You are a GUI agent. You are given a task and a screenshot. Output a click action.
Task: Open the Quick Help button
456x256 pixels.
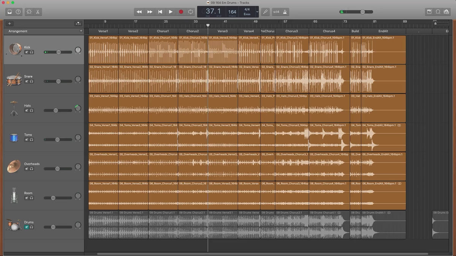point(18,12)
